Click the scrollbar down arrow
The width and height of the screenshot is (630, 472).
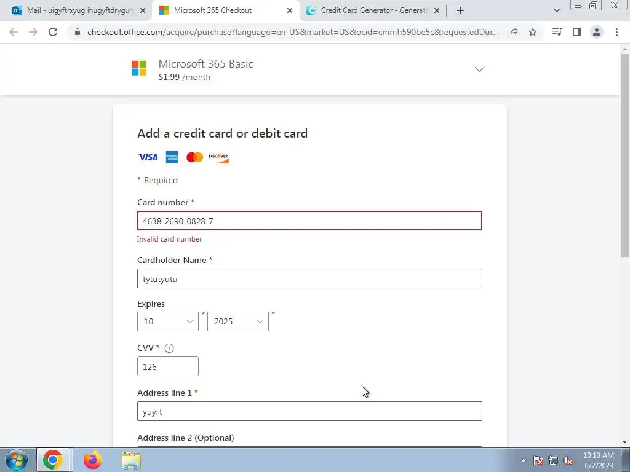[624, 442]
